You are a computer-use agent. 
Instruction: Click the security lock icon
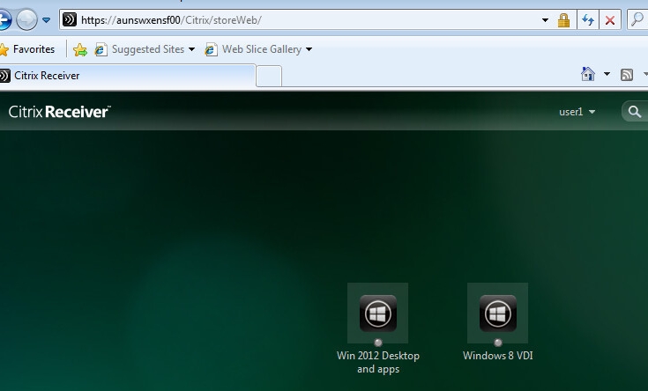(563, 20)
